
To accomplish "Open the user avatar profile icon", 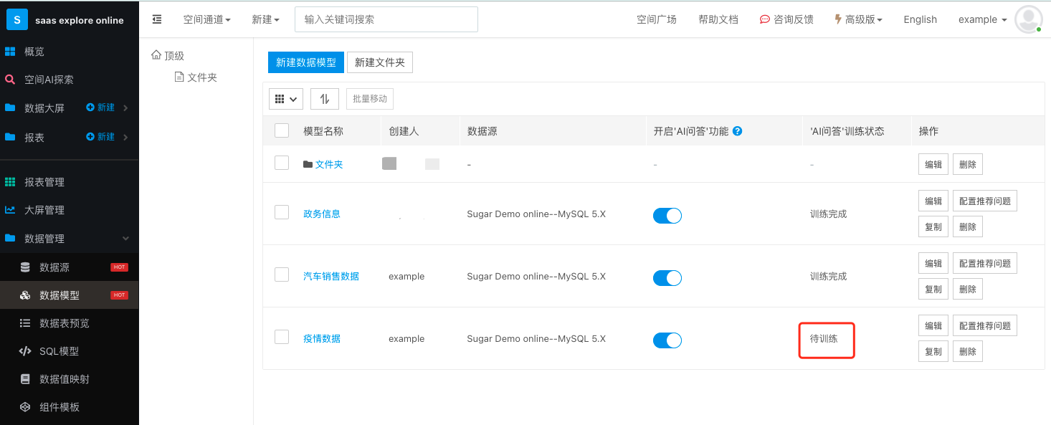I will (1029, 19).
